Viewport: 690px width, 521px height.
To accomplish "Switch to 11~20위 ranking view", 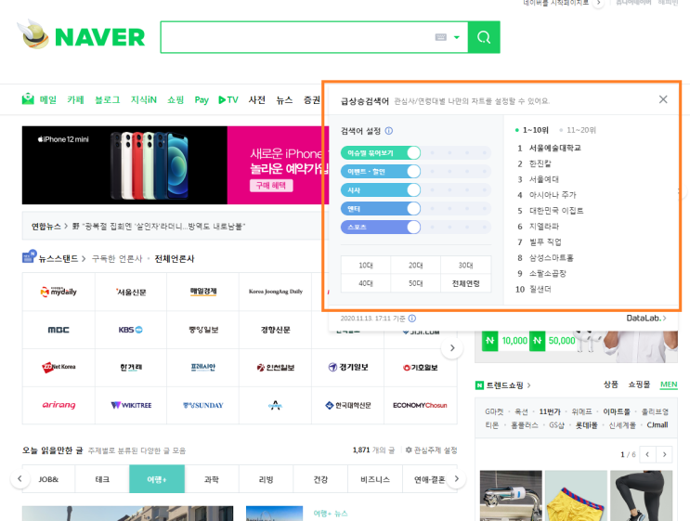I will [578, 130].
